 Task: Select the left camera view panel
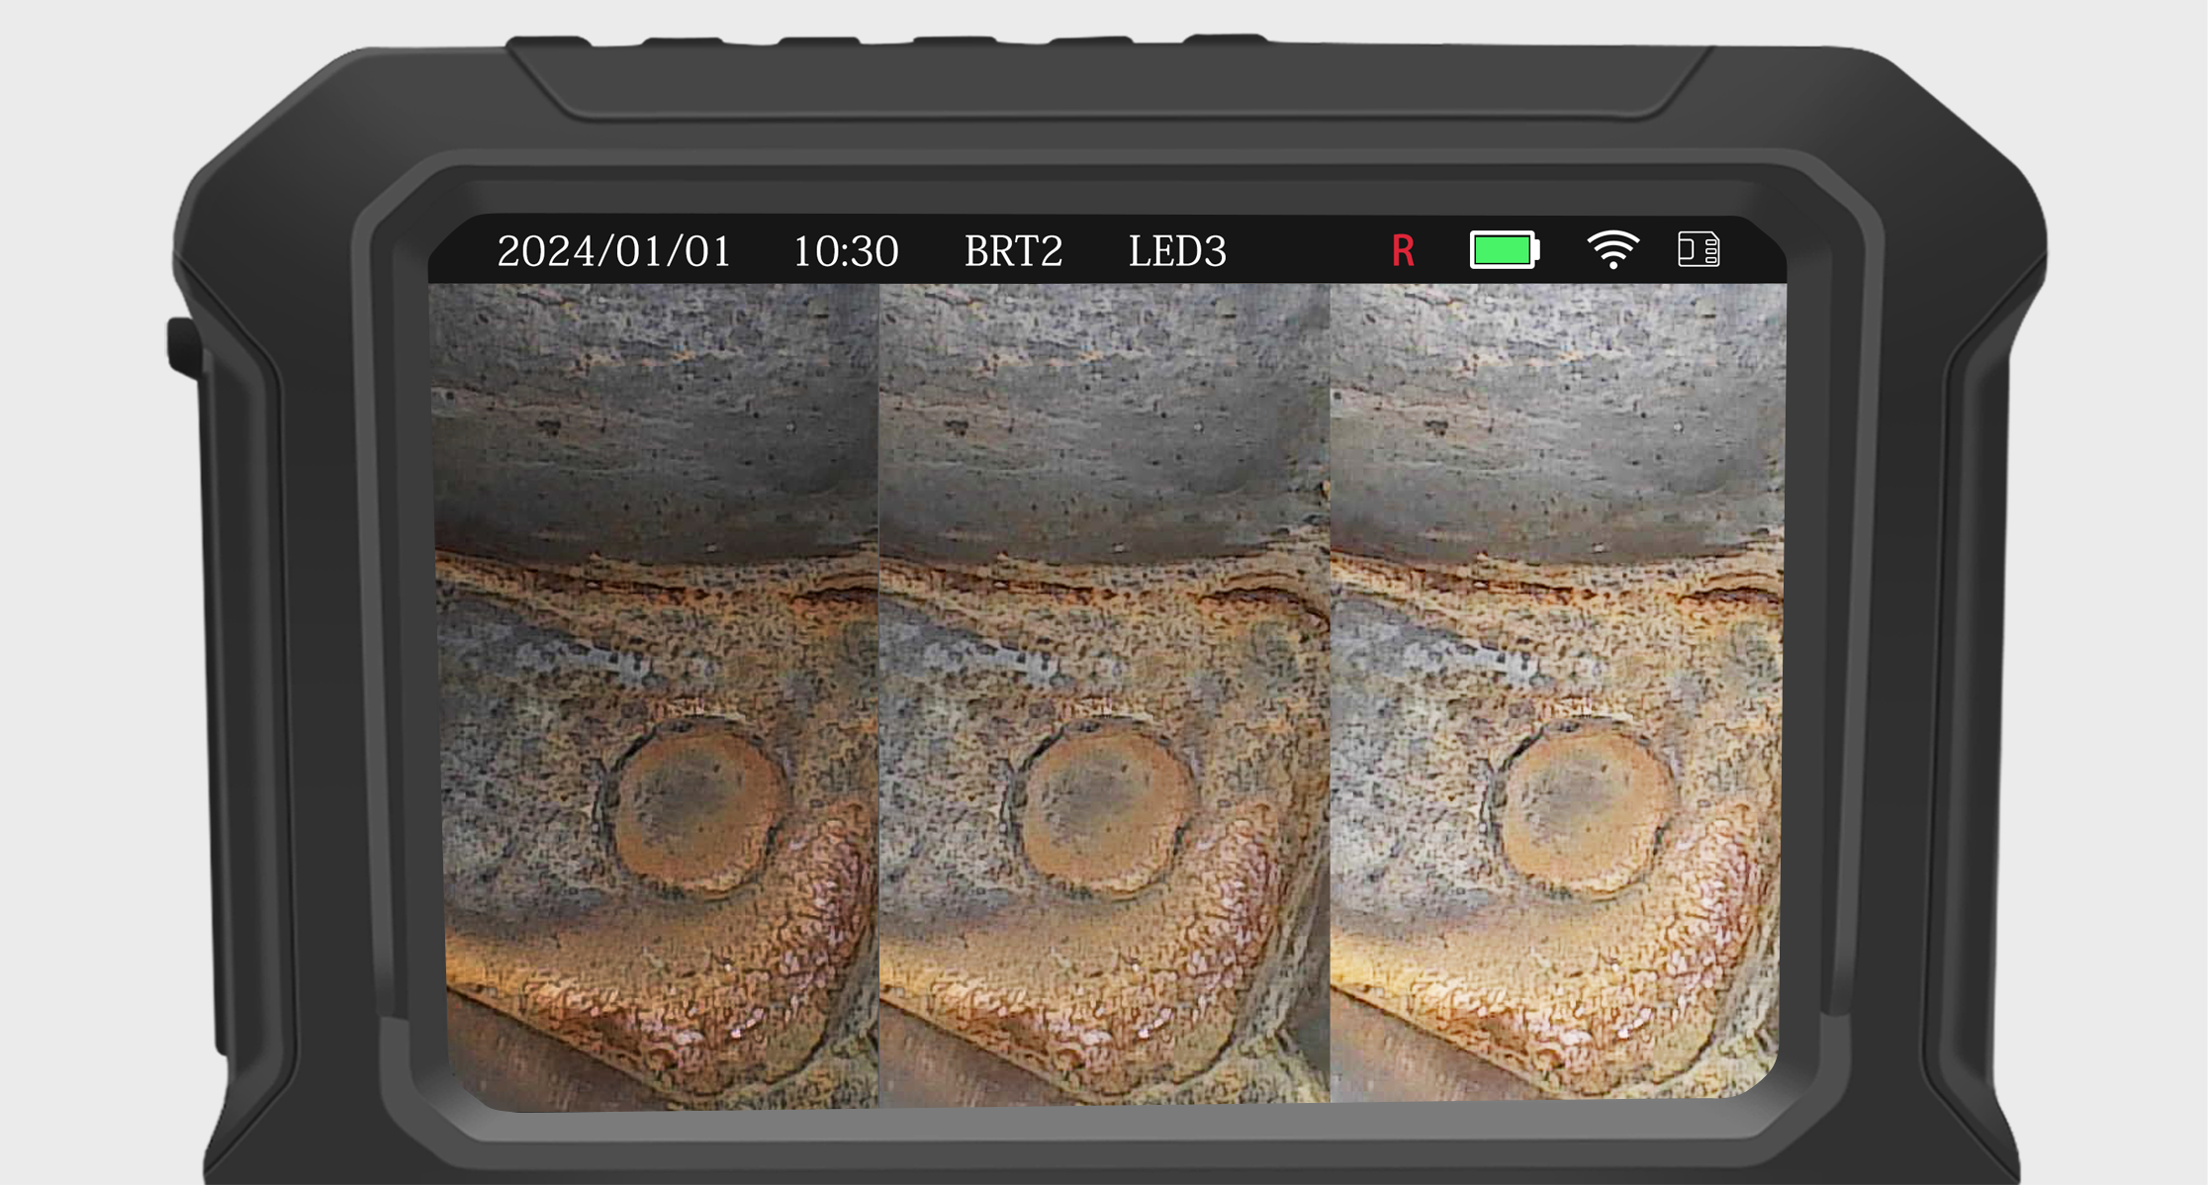click(x=655, y=692)
